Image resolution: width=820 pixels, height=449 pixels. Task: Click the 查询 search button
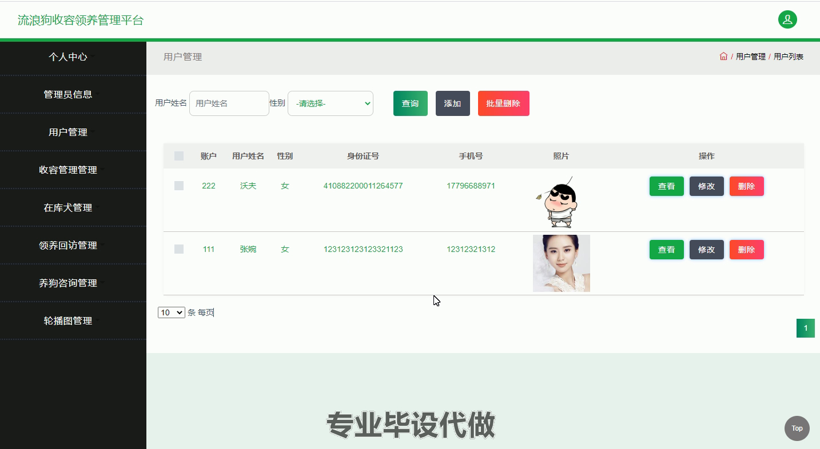point(411,103)
